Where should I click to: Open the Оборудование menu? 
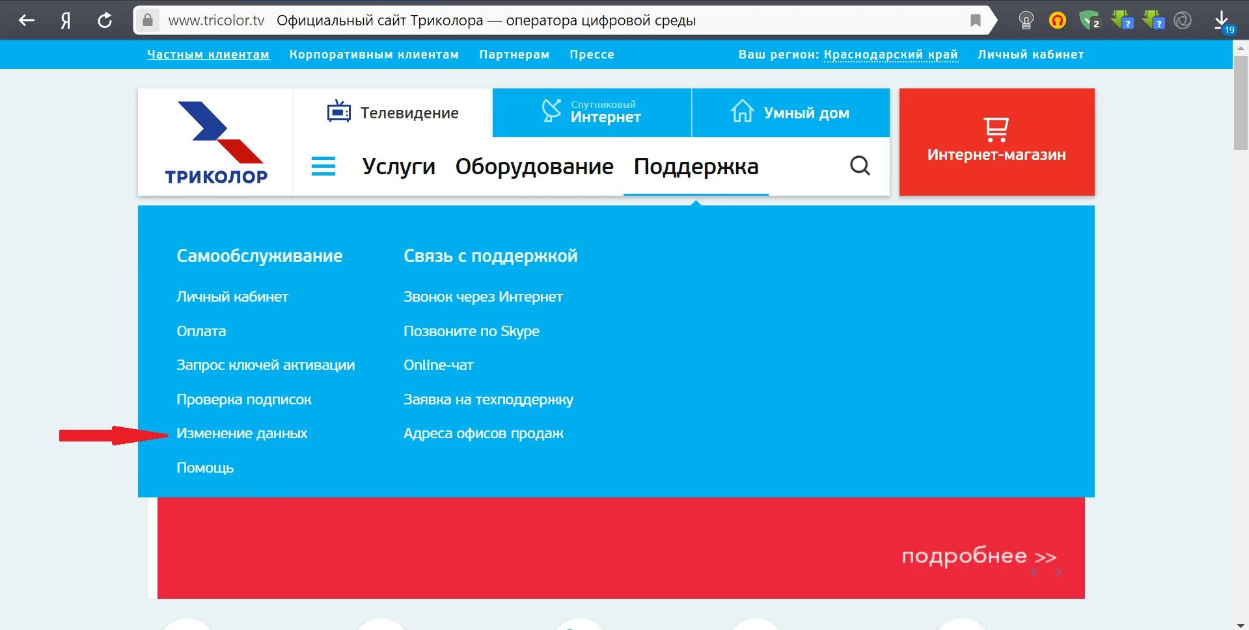[534, 167]
